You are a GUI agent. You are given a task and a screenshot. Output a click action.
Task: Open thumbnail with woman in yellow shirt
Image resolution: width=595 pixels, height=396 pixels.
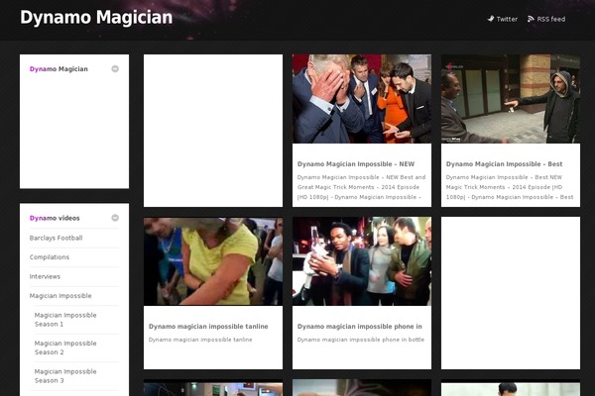point(213,261)
